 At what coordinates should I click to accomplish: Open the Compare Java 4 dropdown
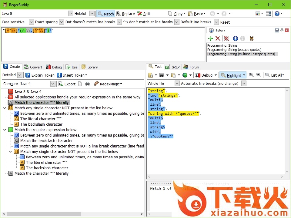pyautogui.click(x=53, y=84)
